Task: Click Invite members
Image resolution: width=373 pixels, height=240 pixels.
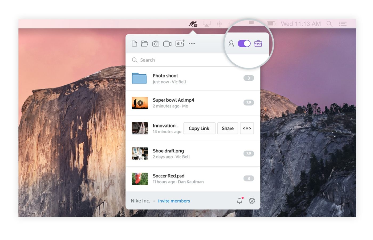Action: 174,201
